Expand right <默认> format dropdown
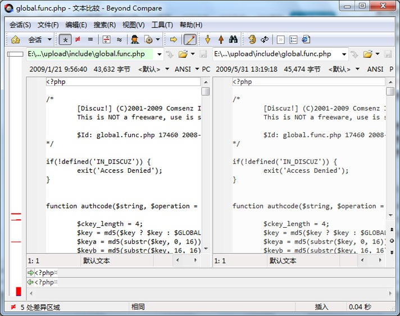Screen dimensions: 400x316 [x=357, y=69]
